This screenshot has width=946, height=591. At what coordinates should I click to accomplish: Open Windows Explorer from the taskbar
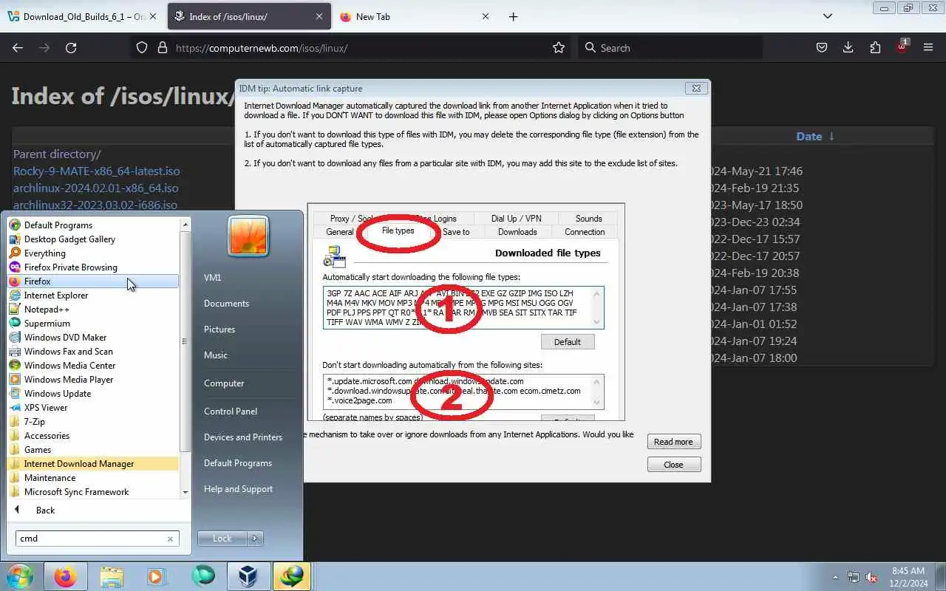pos(112,576)
